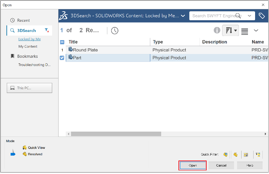
Task: Open Troubleshooting D... bookmark
Action: pyautogui.click(x=34, y=65)
